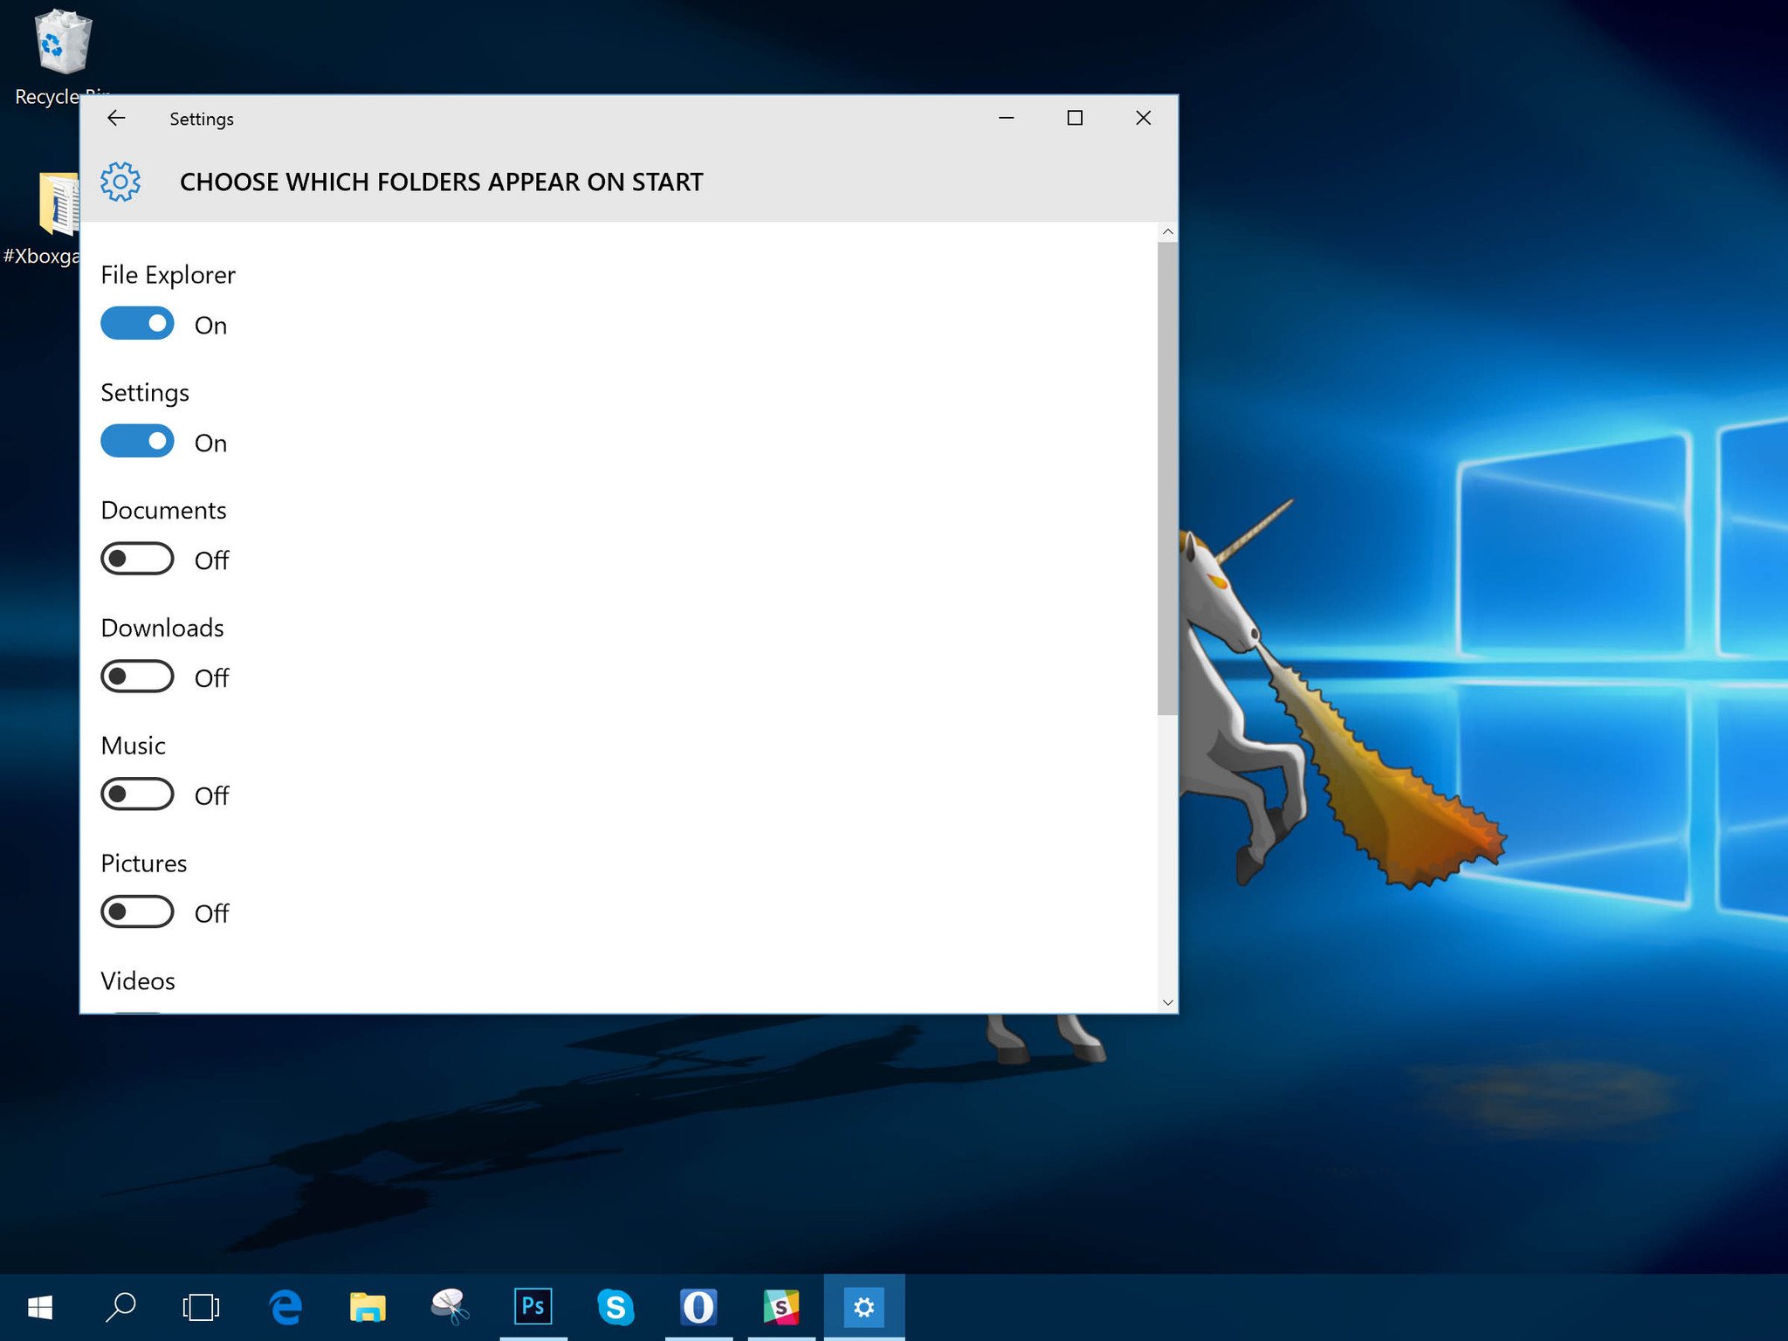Close the Settings window

click(1143, 118)
